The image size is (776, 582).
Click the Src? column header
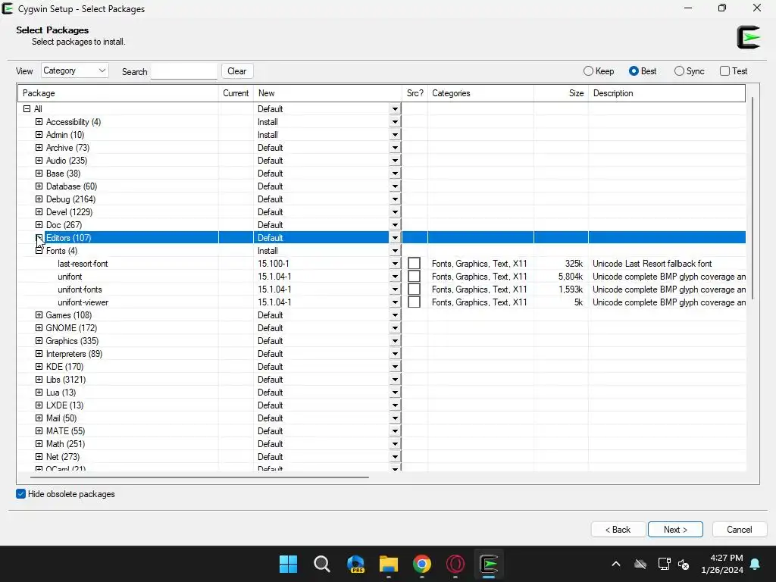[x=415, y=93]
